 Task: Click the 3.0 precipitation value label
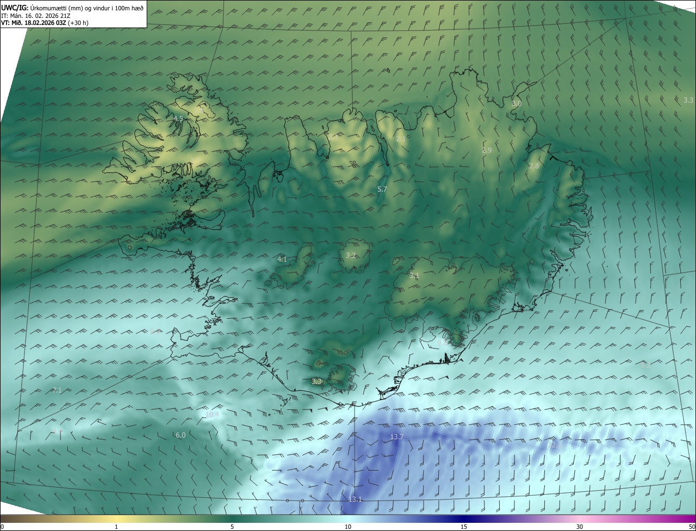click(517, 103)
